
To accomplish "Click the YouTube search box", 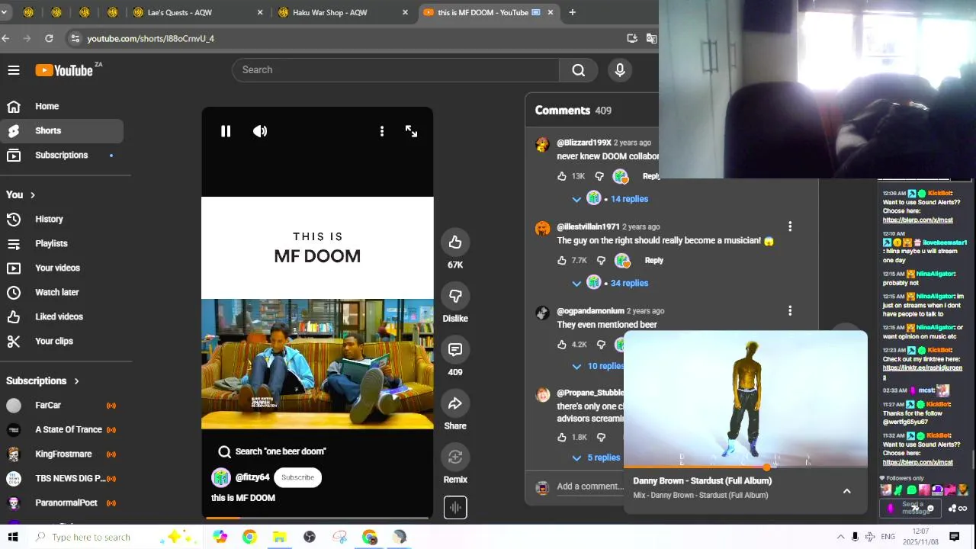I will tap(396, 70).
